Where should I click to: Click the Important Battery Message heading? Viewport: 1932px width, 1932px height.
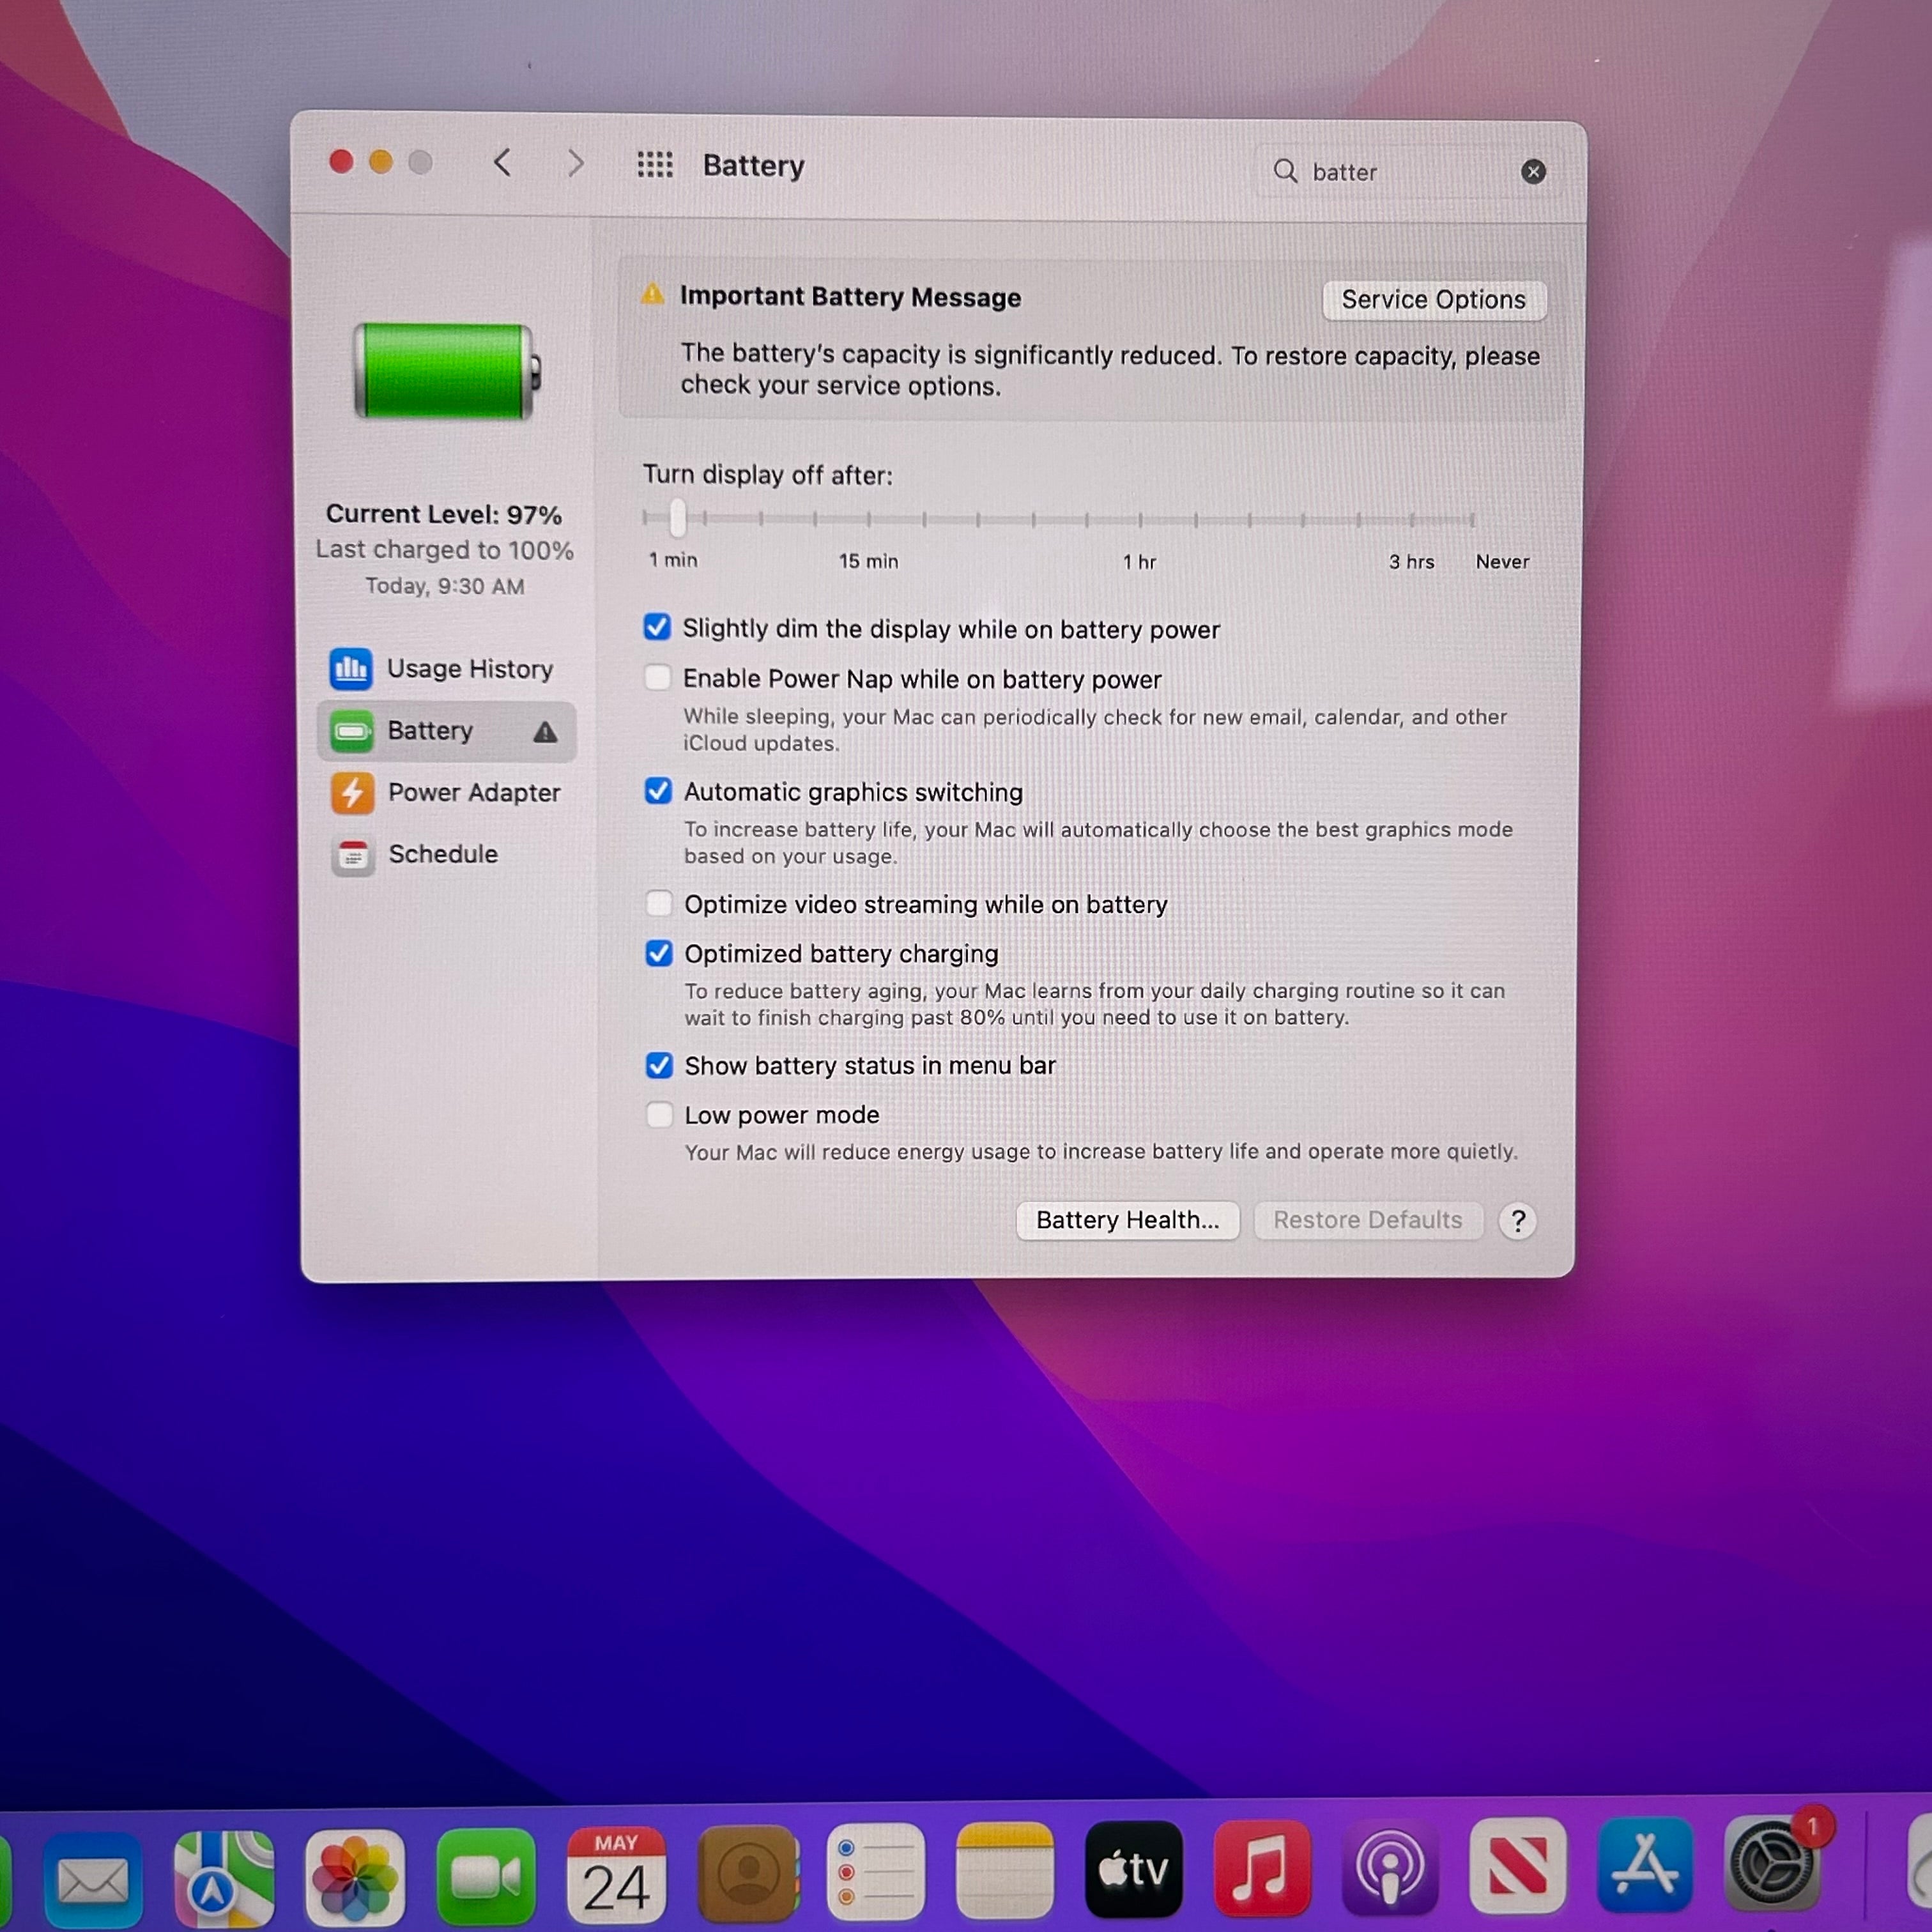pyautogui.click(x=850, y=297)
